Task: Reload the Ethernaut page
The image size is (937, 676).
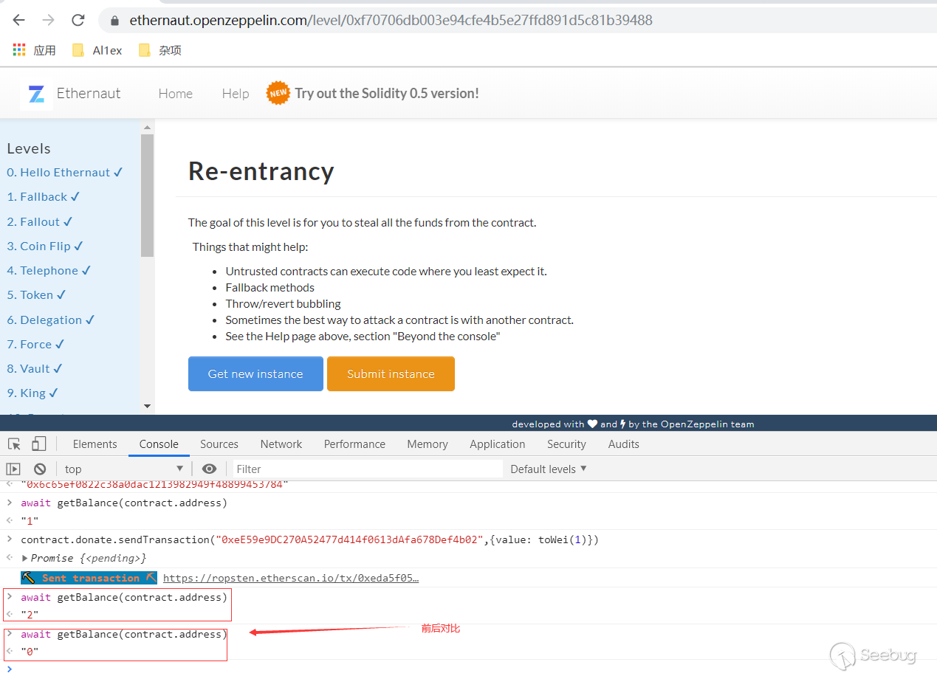Action: tap(78, 21)
